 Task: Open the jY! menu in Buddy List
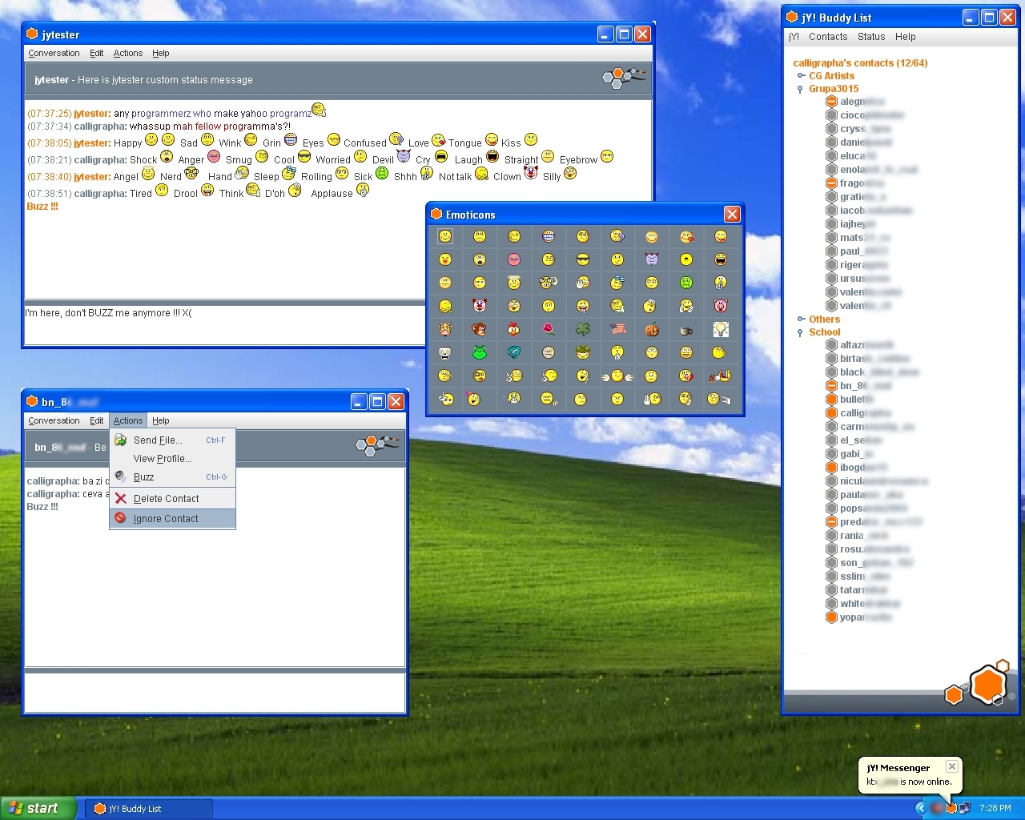pyautogui.click(x=794, y=37)
